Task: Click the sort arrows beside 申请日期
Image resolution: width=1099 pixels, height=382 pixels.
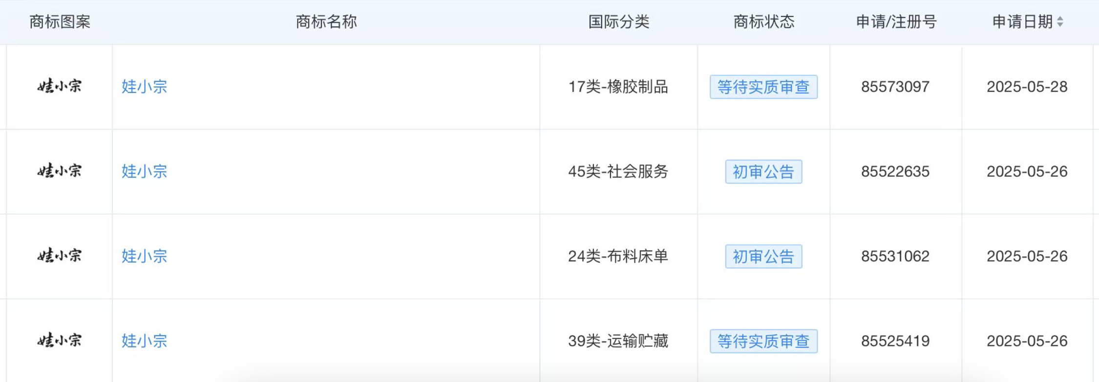Action: click(1060, 21)
